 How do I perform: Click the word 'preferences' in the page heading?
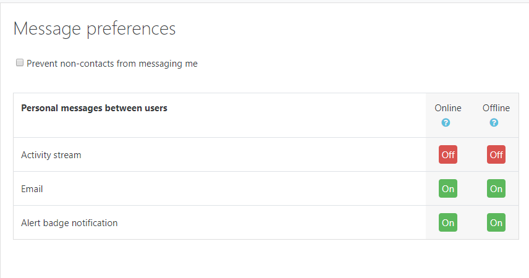132,29
